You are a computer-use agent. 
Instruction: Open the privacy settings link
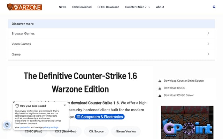pos(51,128)
